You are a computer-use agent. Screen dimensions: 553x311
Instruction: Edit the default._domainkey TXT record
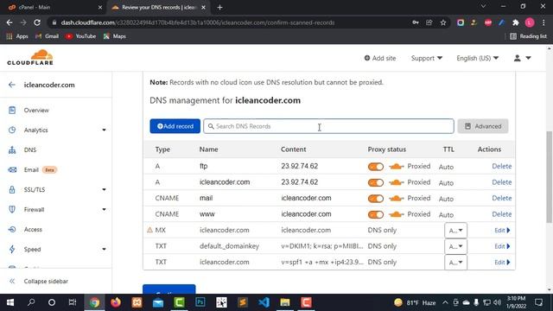point(502,246)
